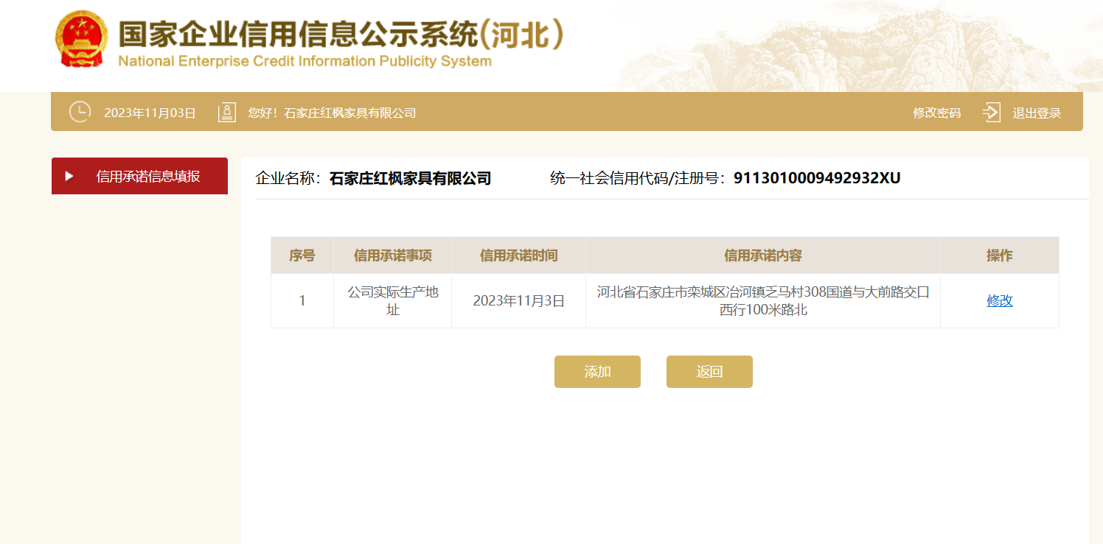1103x544 pixels.
Task: Click credit code 9113010009492932XU
Action: click(817, 178)
